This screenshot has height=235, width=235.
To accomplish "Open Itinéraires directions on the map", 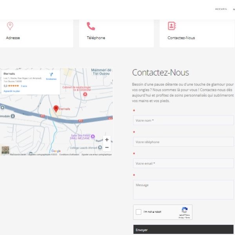I will [51, 76].
